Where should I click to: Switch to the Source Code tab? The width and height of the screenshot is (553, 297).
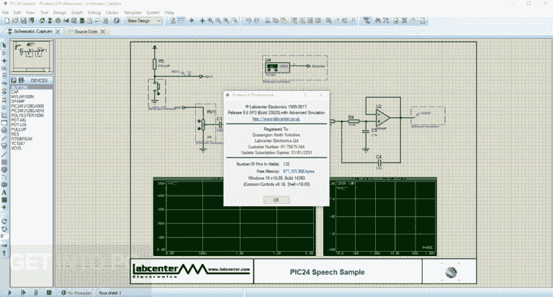tap(86, 32)
